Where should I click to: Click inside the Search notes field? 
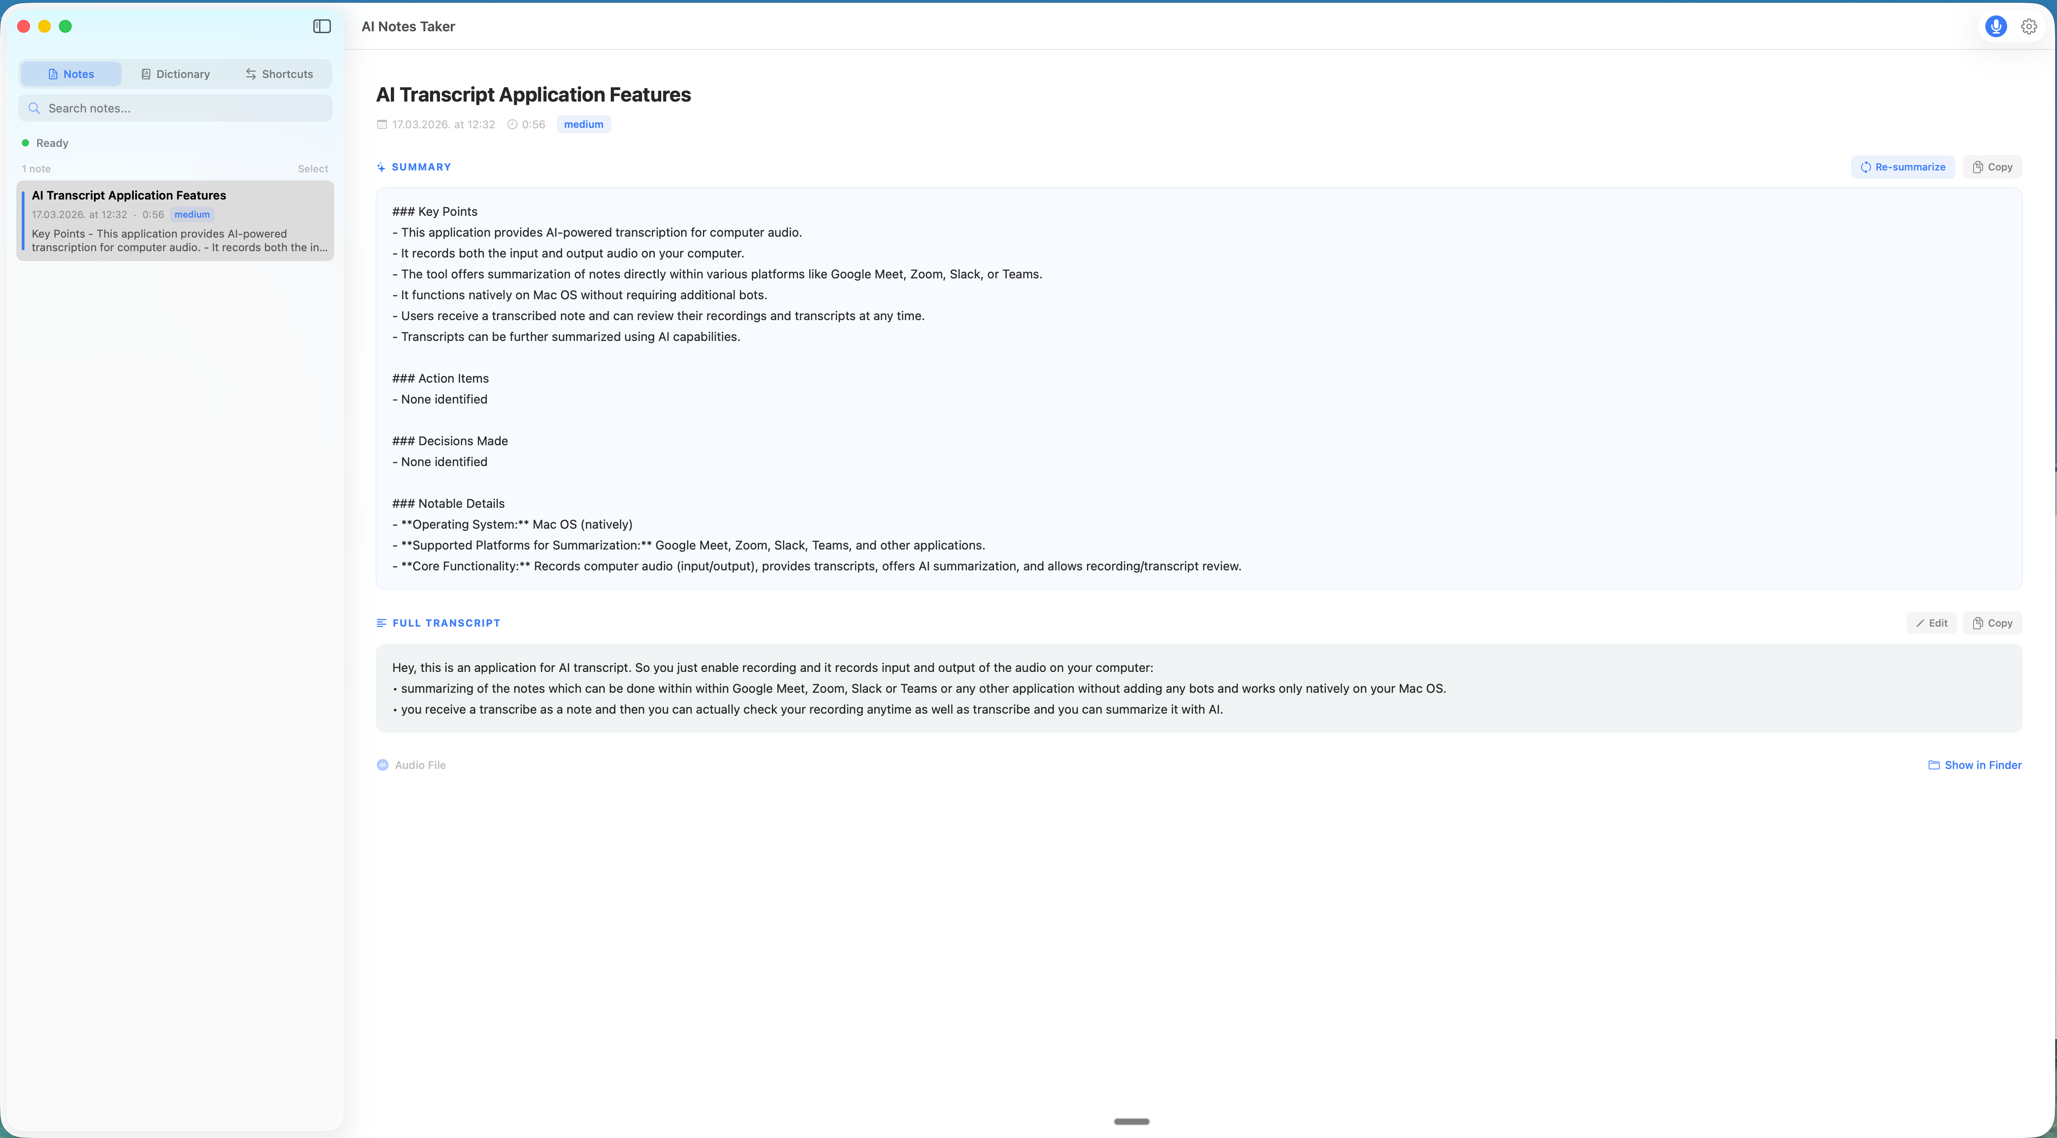pos(175,108)
